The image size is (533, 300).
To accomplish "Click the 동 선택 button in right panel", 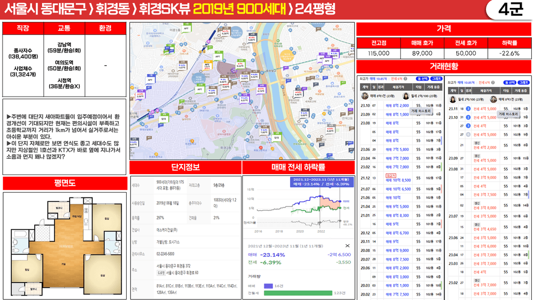I will click(x=510, y=82).
